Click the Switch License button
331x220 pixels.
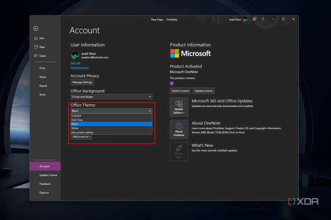180,91
